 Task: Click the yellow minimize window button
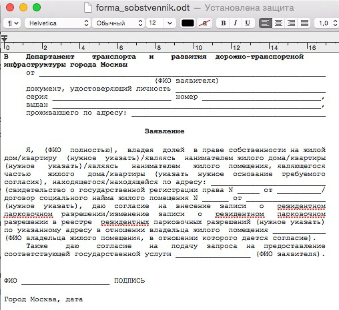tap(23, 7)
